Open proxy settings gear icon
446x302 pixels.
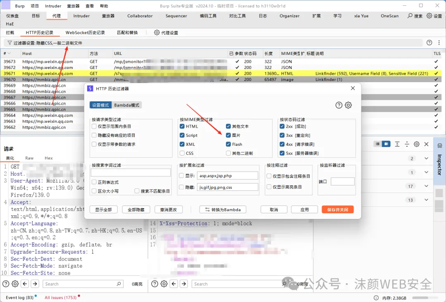point(157,33)
